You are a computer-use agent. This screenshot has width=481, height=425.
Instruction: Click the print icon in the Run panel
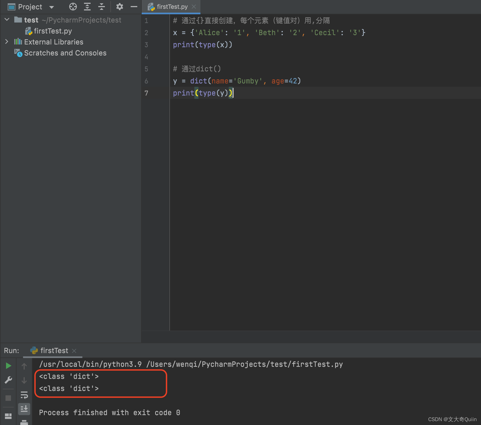(24, 422)
